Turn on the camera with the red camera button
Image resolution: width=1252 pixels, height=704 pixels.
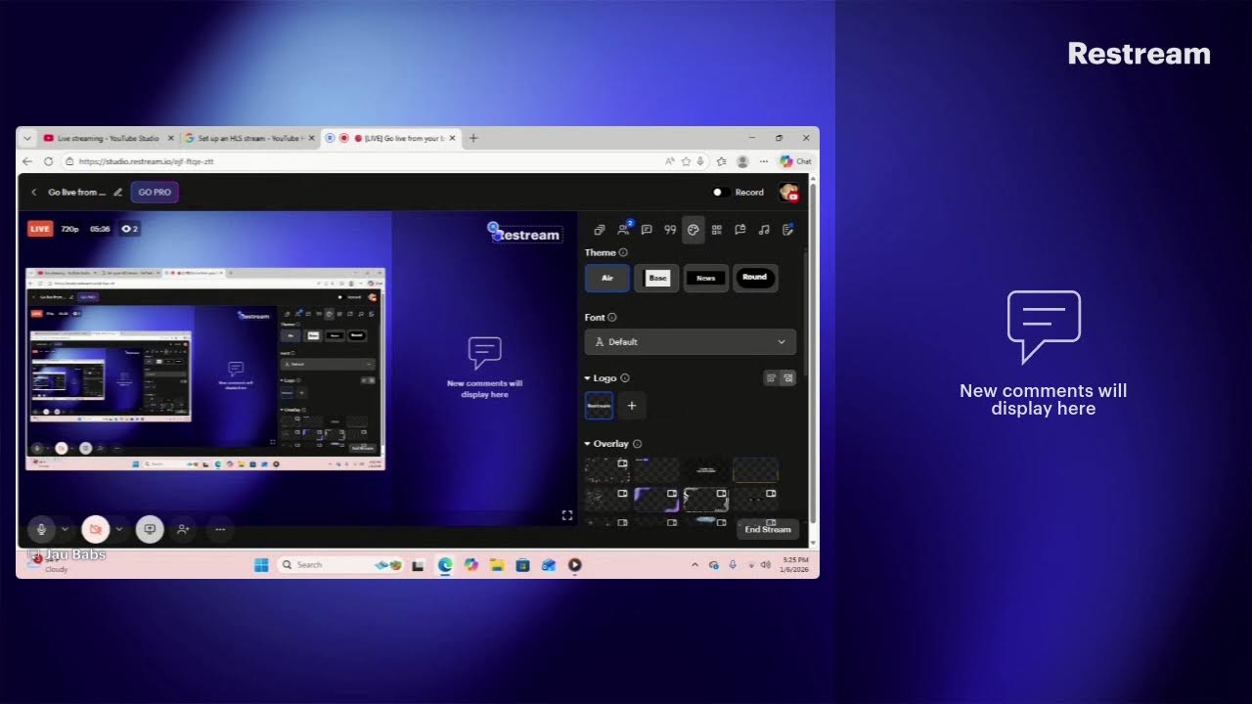pos(96,529)
